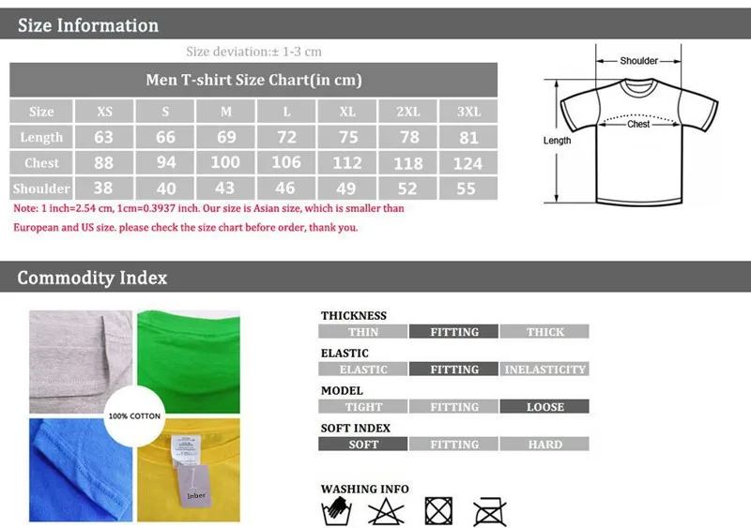Click the chest value 124
The width and height of the screenshot is (751, 528).
[468, 163]
